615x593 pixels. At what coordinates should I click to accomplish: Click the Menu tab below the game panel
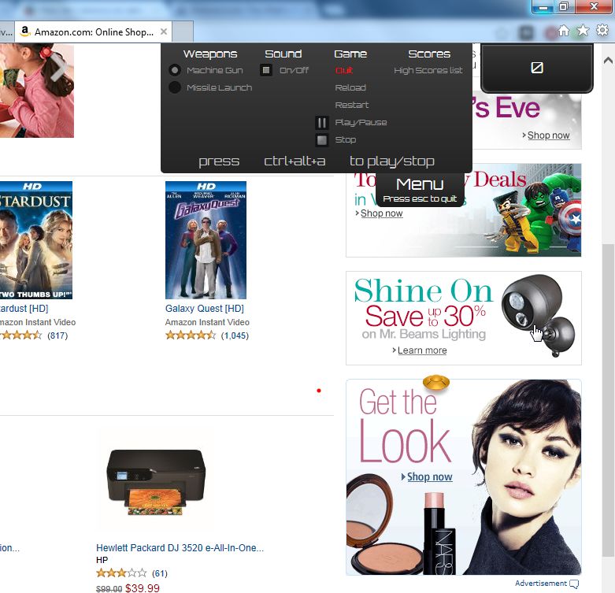pos(420,190)
